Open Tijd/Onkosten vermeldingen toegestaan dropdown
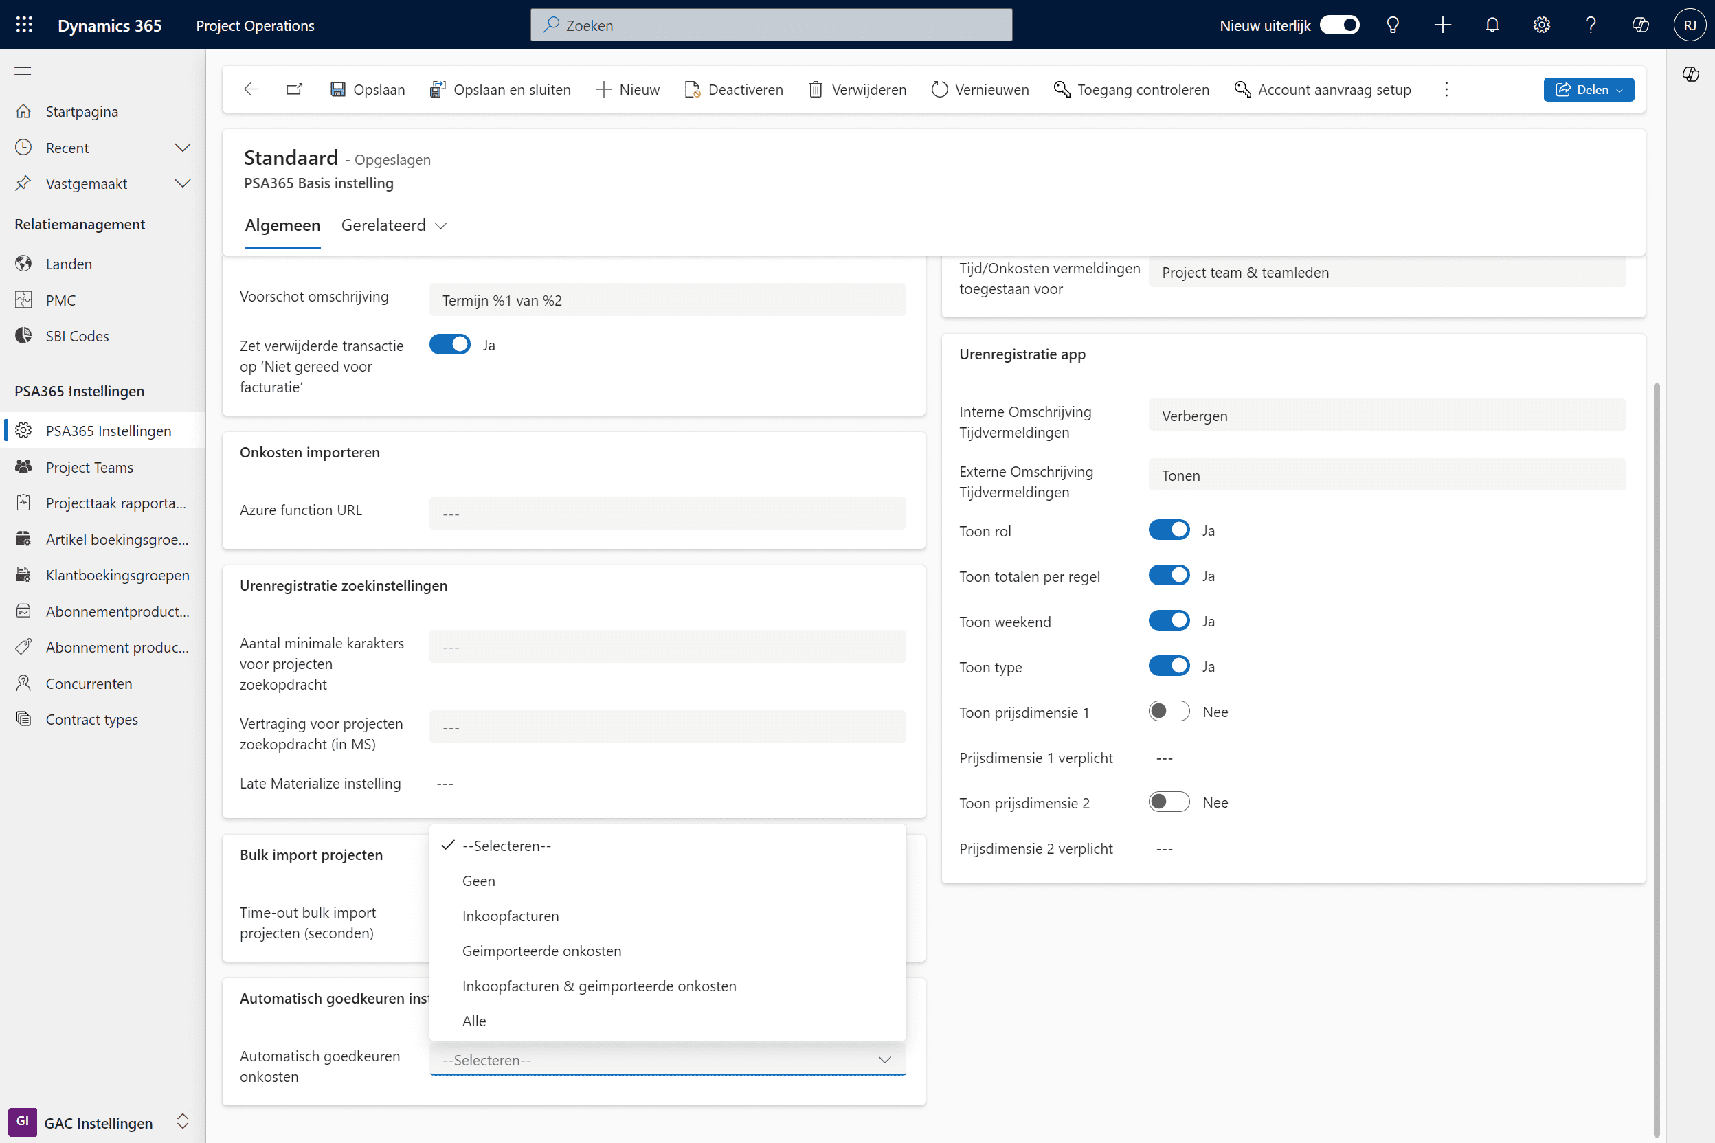Viewport: 1715px width, 1143px height. click(1387, 272)
